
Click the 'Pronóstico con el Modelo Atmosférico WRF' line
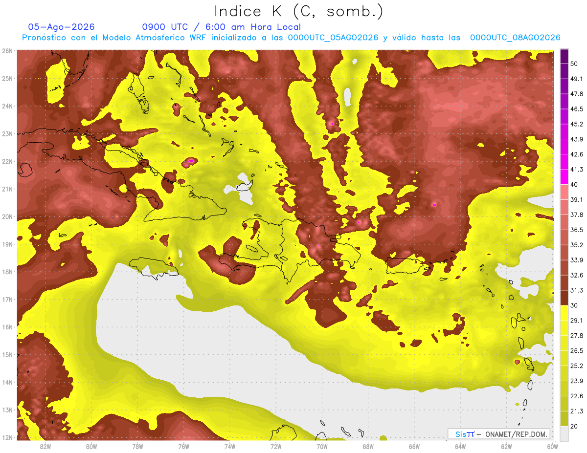pyautogui.click(x=291, y=38)
